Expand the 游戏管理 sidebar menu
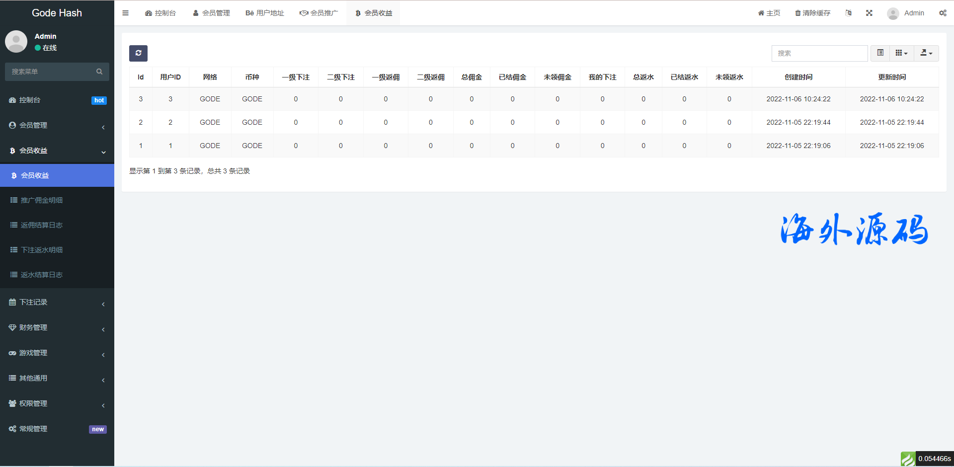Screen dimensions: 954x467 pos(57,353)
